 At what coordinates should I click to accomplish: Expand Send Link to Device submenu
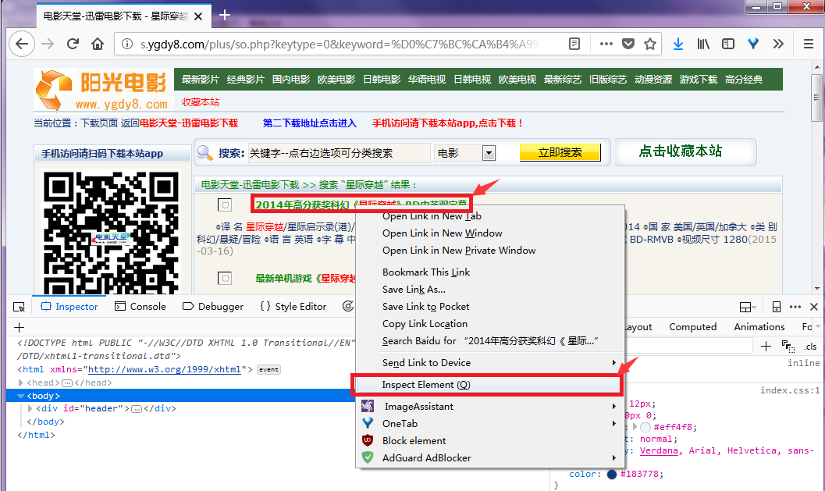pyautogui.click(x=613, y=363)
